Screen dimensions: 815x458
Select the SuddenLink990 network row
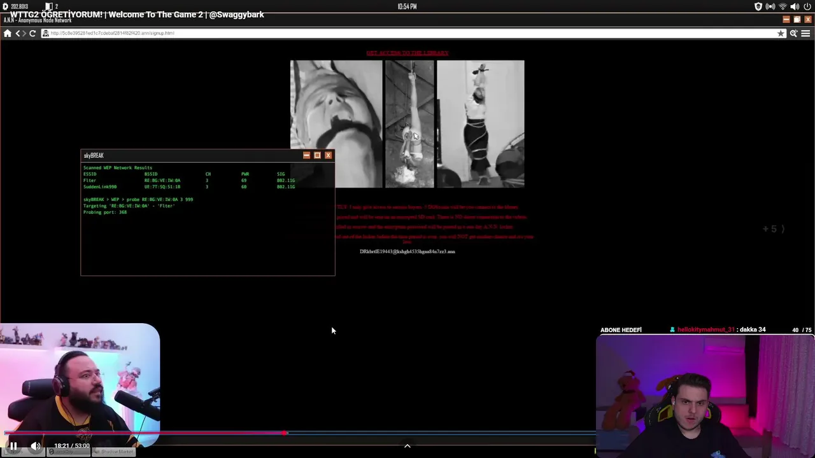coord(189,187)
